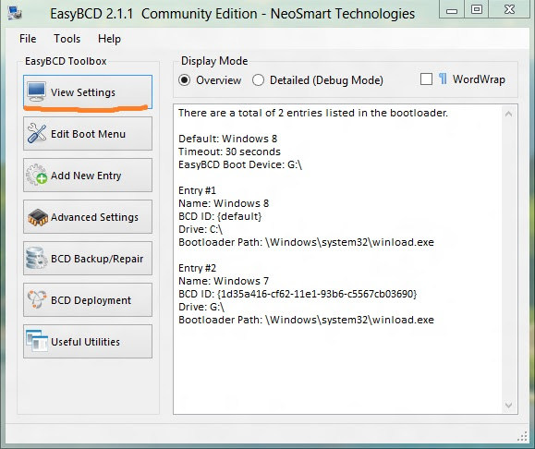Maximize the EasyBCD window

click(476, 9)
